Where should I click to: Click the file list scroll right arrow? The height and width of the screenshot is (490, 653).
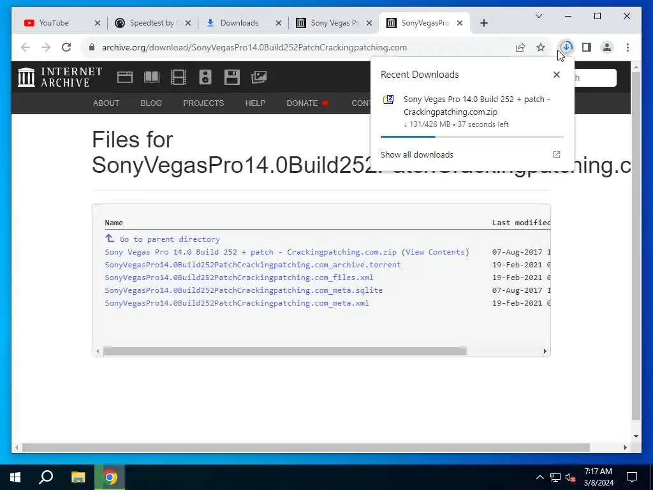tap(545, 352)
